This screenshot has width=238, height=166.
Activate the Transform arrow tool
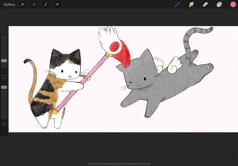57,5
